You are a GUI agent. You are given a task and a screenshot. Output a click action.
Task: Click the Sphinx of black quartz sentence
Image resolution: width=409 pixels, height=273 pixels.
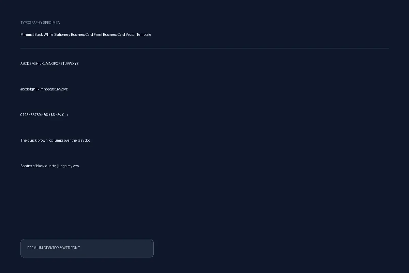click(x=50, y=166)
